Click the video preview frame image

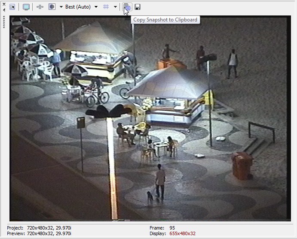(150, 118)
